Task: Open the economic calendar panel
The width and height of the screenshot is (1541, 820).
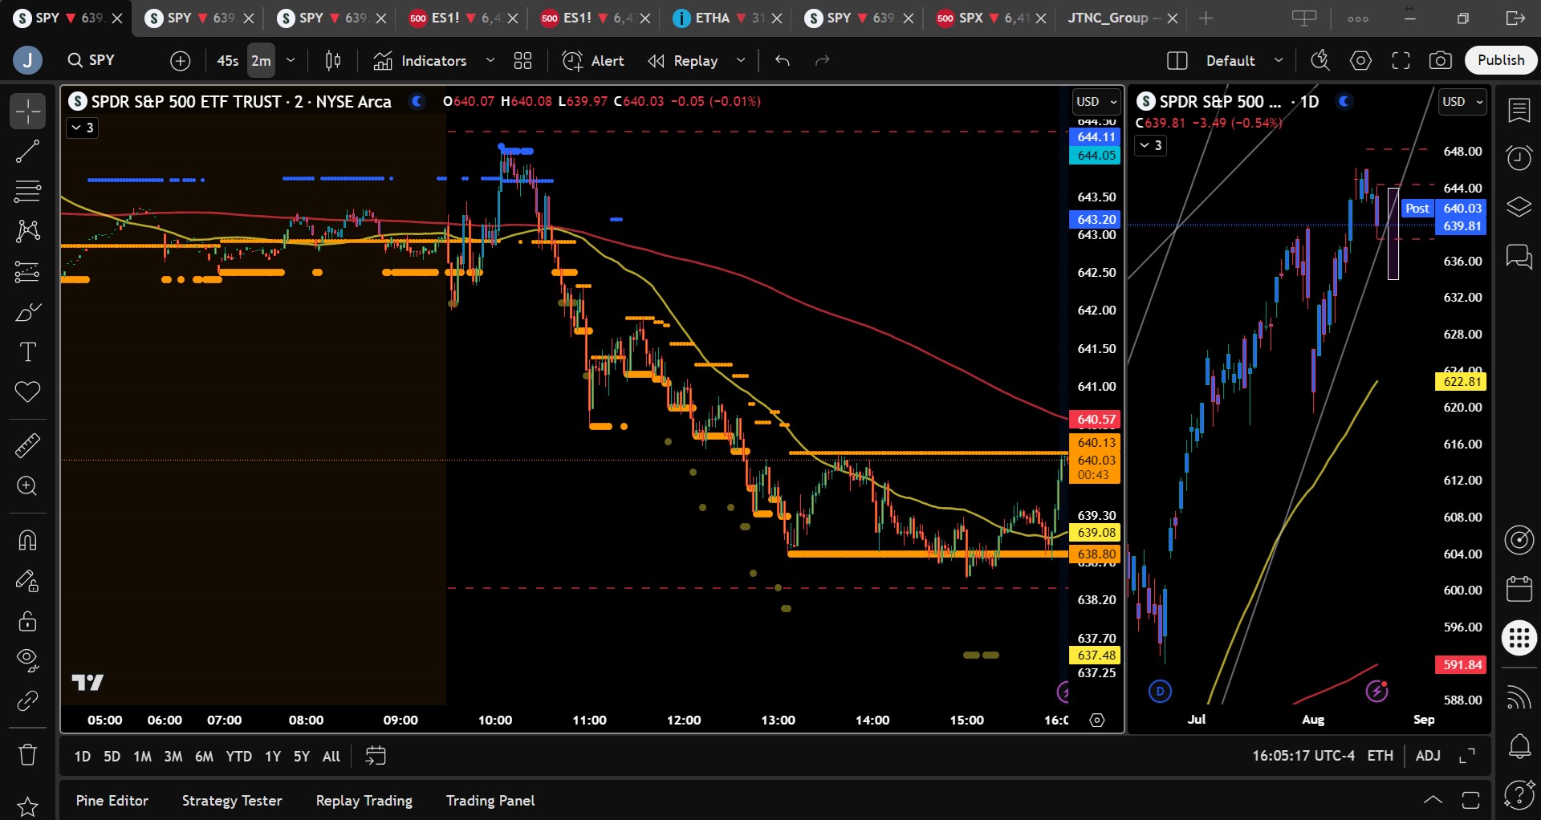Action: pos(1519,588)
